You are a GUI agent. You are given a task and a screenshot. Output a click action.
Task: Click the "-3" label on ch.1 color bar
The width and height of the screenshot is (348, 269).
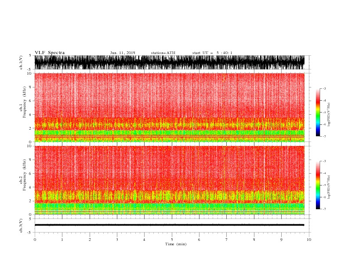coord(324,88)
